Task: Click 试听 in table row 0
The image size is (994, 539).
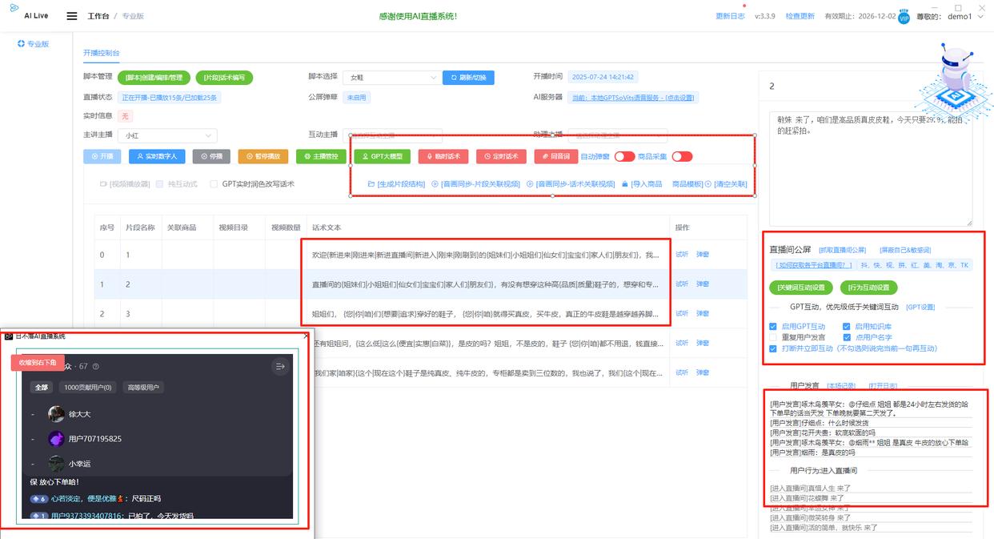Action: 681,255
